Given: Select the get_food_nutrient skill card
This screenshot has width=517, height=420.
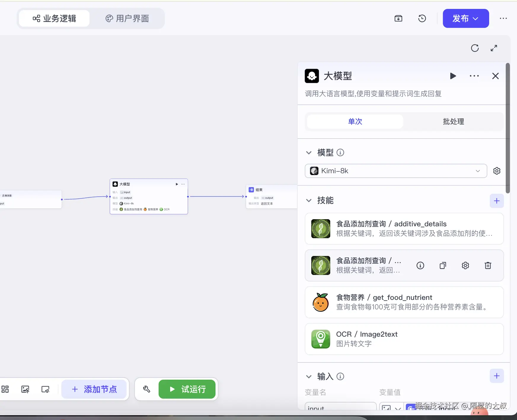Looking at the screenshot, I should point(404,302).
